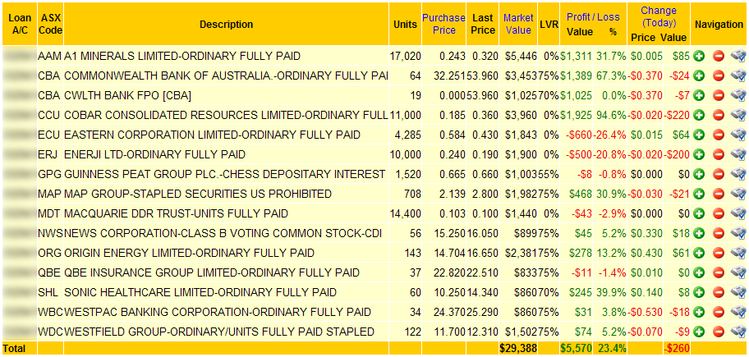749x357 pixels.
Task: Click green plus in COBAR CONSOLIDATED row
Action: click(699, 115)
